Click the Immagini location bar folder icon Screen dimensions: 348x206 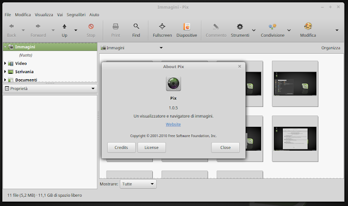[103, 48]
